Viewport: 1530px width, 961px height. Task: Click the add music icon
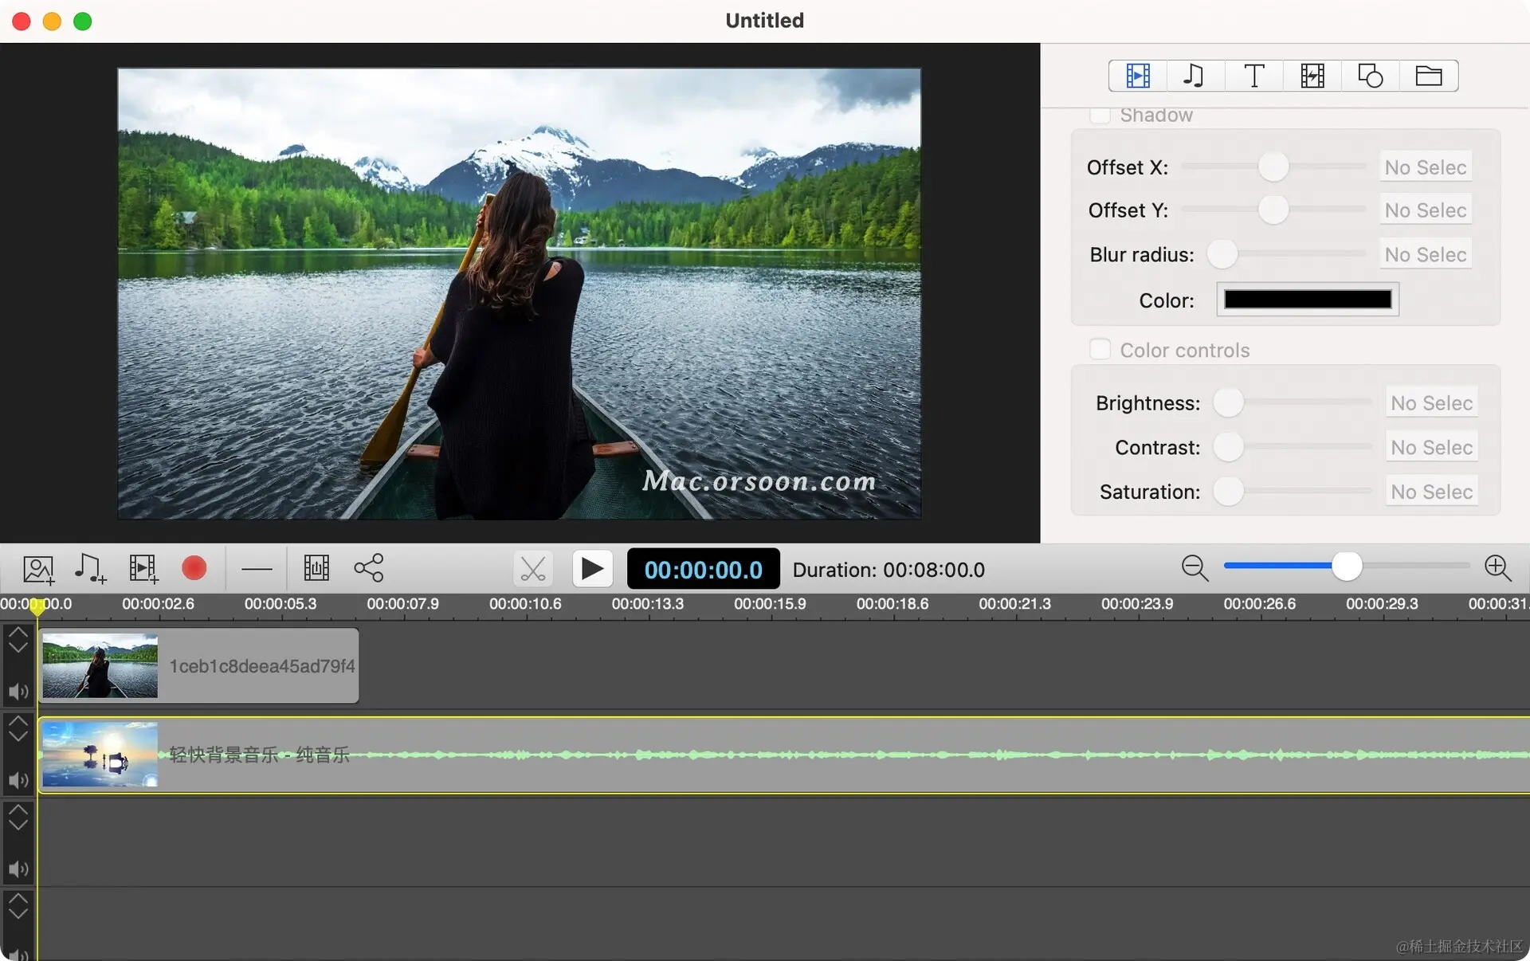[90, 569]
